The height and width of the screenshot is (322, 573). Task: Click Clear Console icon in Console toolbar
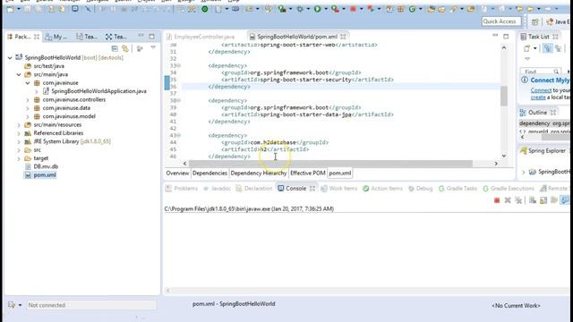[533, 200]
